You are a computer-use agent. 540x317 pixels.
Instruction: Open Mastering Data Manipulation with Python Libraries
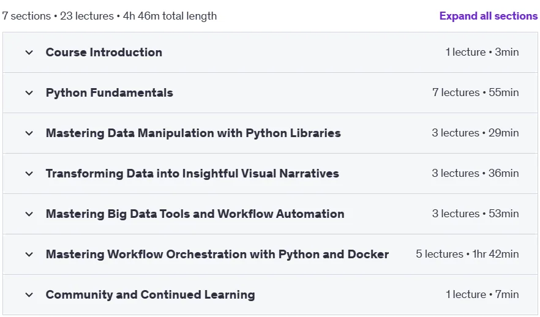coord(193,133)
